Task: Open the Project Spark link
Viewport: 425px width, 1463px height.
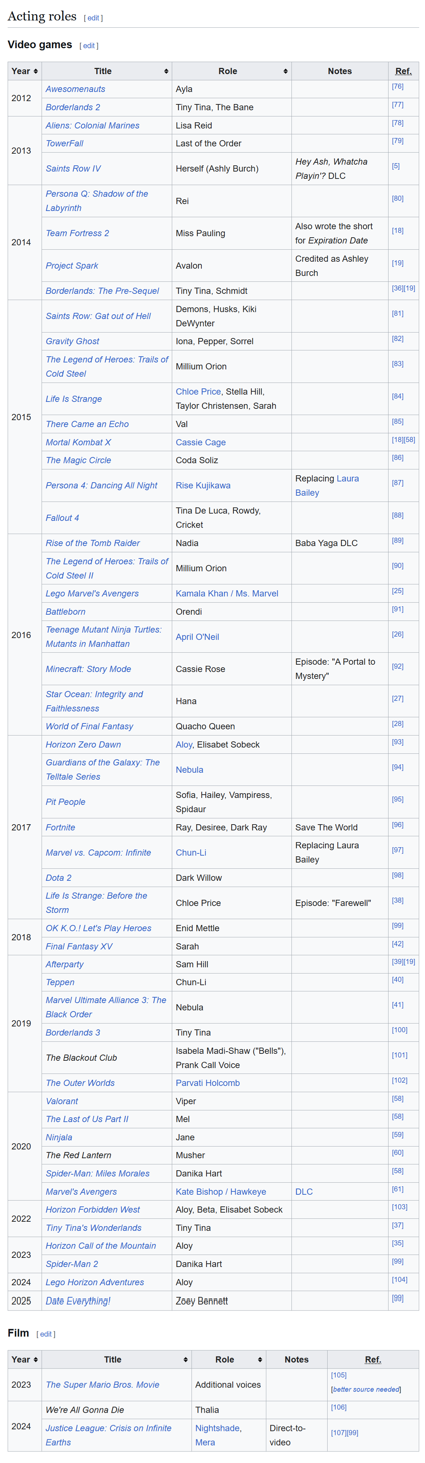Action: click(72, 266)
